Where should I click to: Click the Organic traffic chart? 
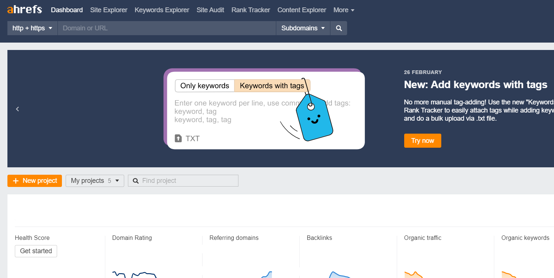(413, 275)
